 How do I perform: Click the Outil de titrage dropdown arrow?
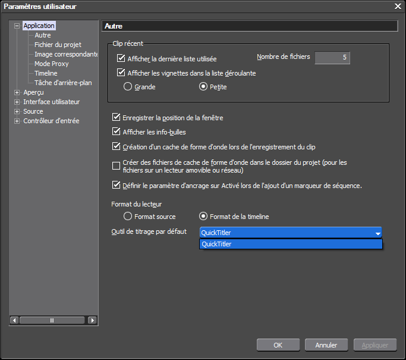tap(377, 233)
